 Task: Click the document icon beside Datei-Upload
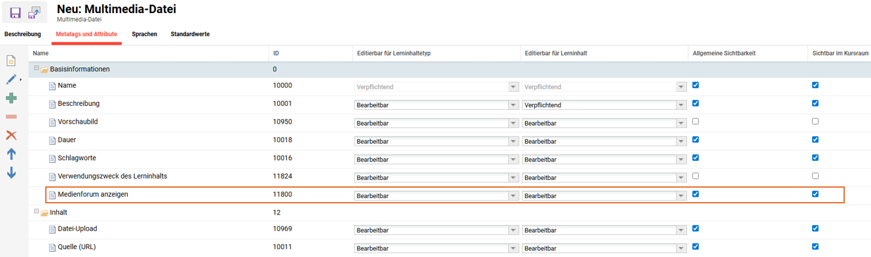click(x=52, y=230)
